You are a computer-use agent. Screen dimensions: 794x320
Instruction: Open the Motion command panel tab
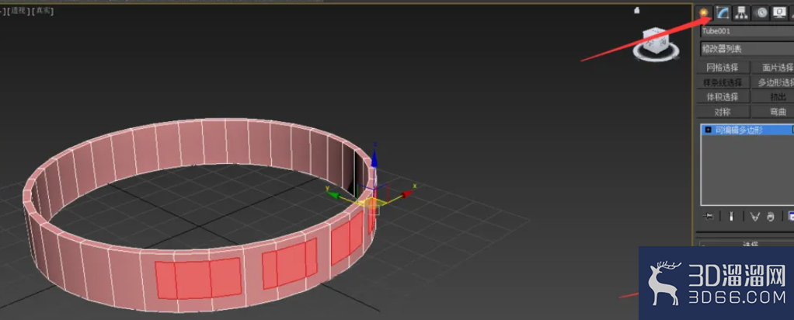click(761, 13)
